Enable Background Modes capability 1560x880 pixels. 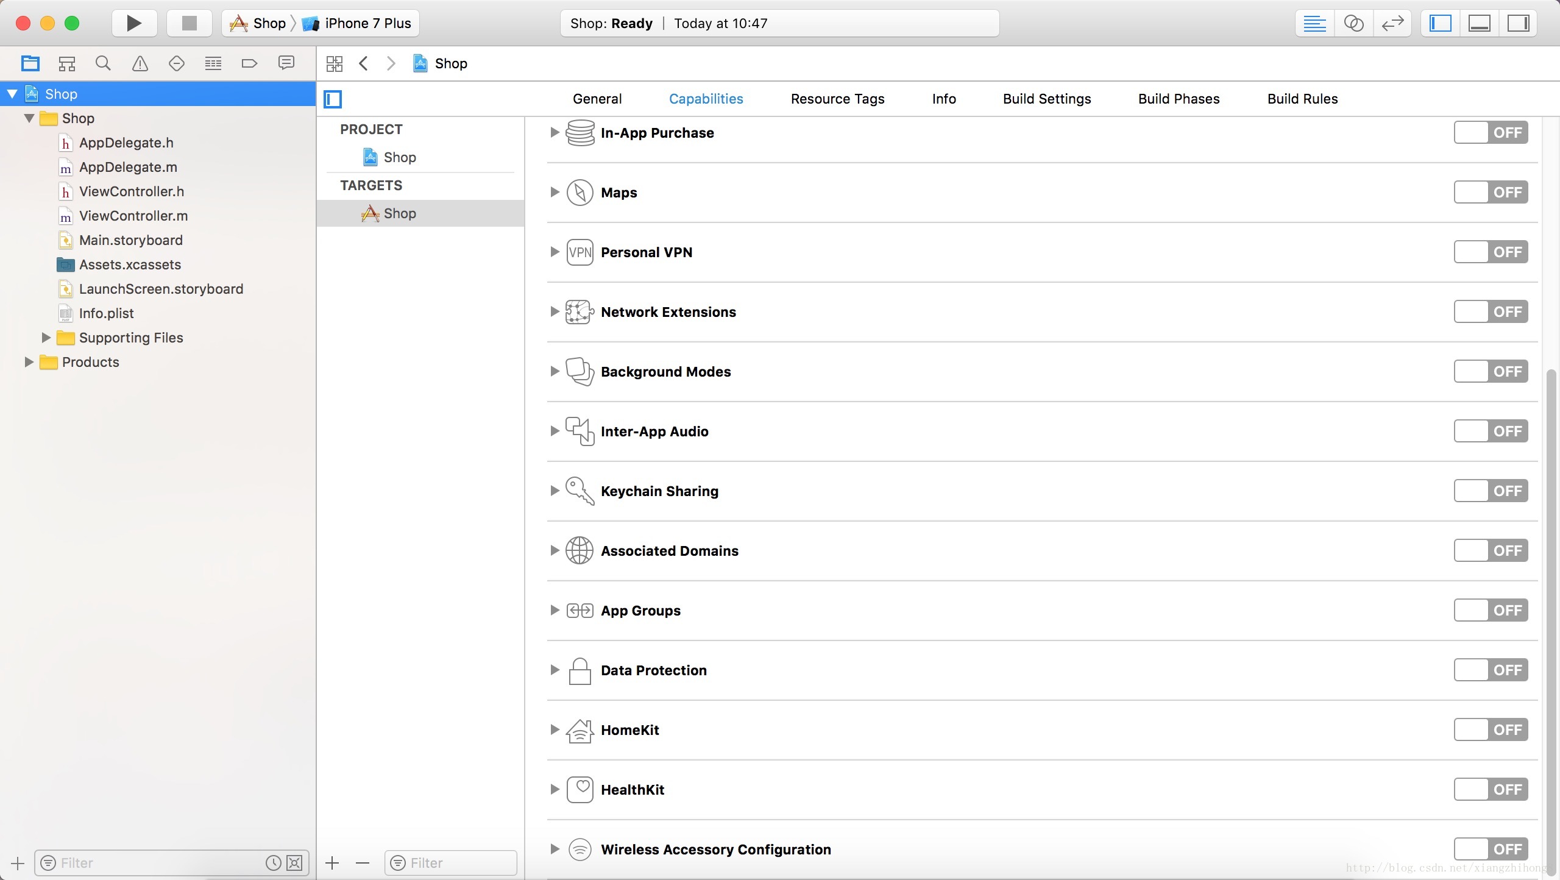(1491, 371)
